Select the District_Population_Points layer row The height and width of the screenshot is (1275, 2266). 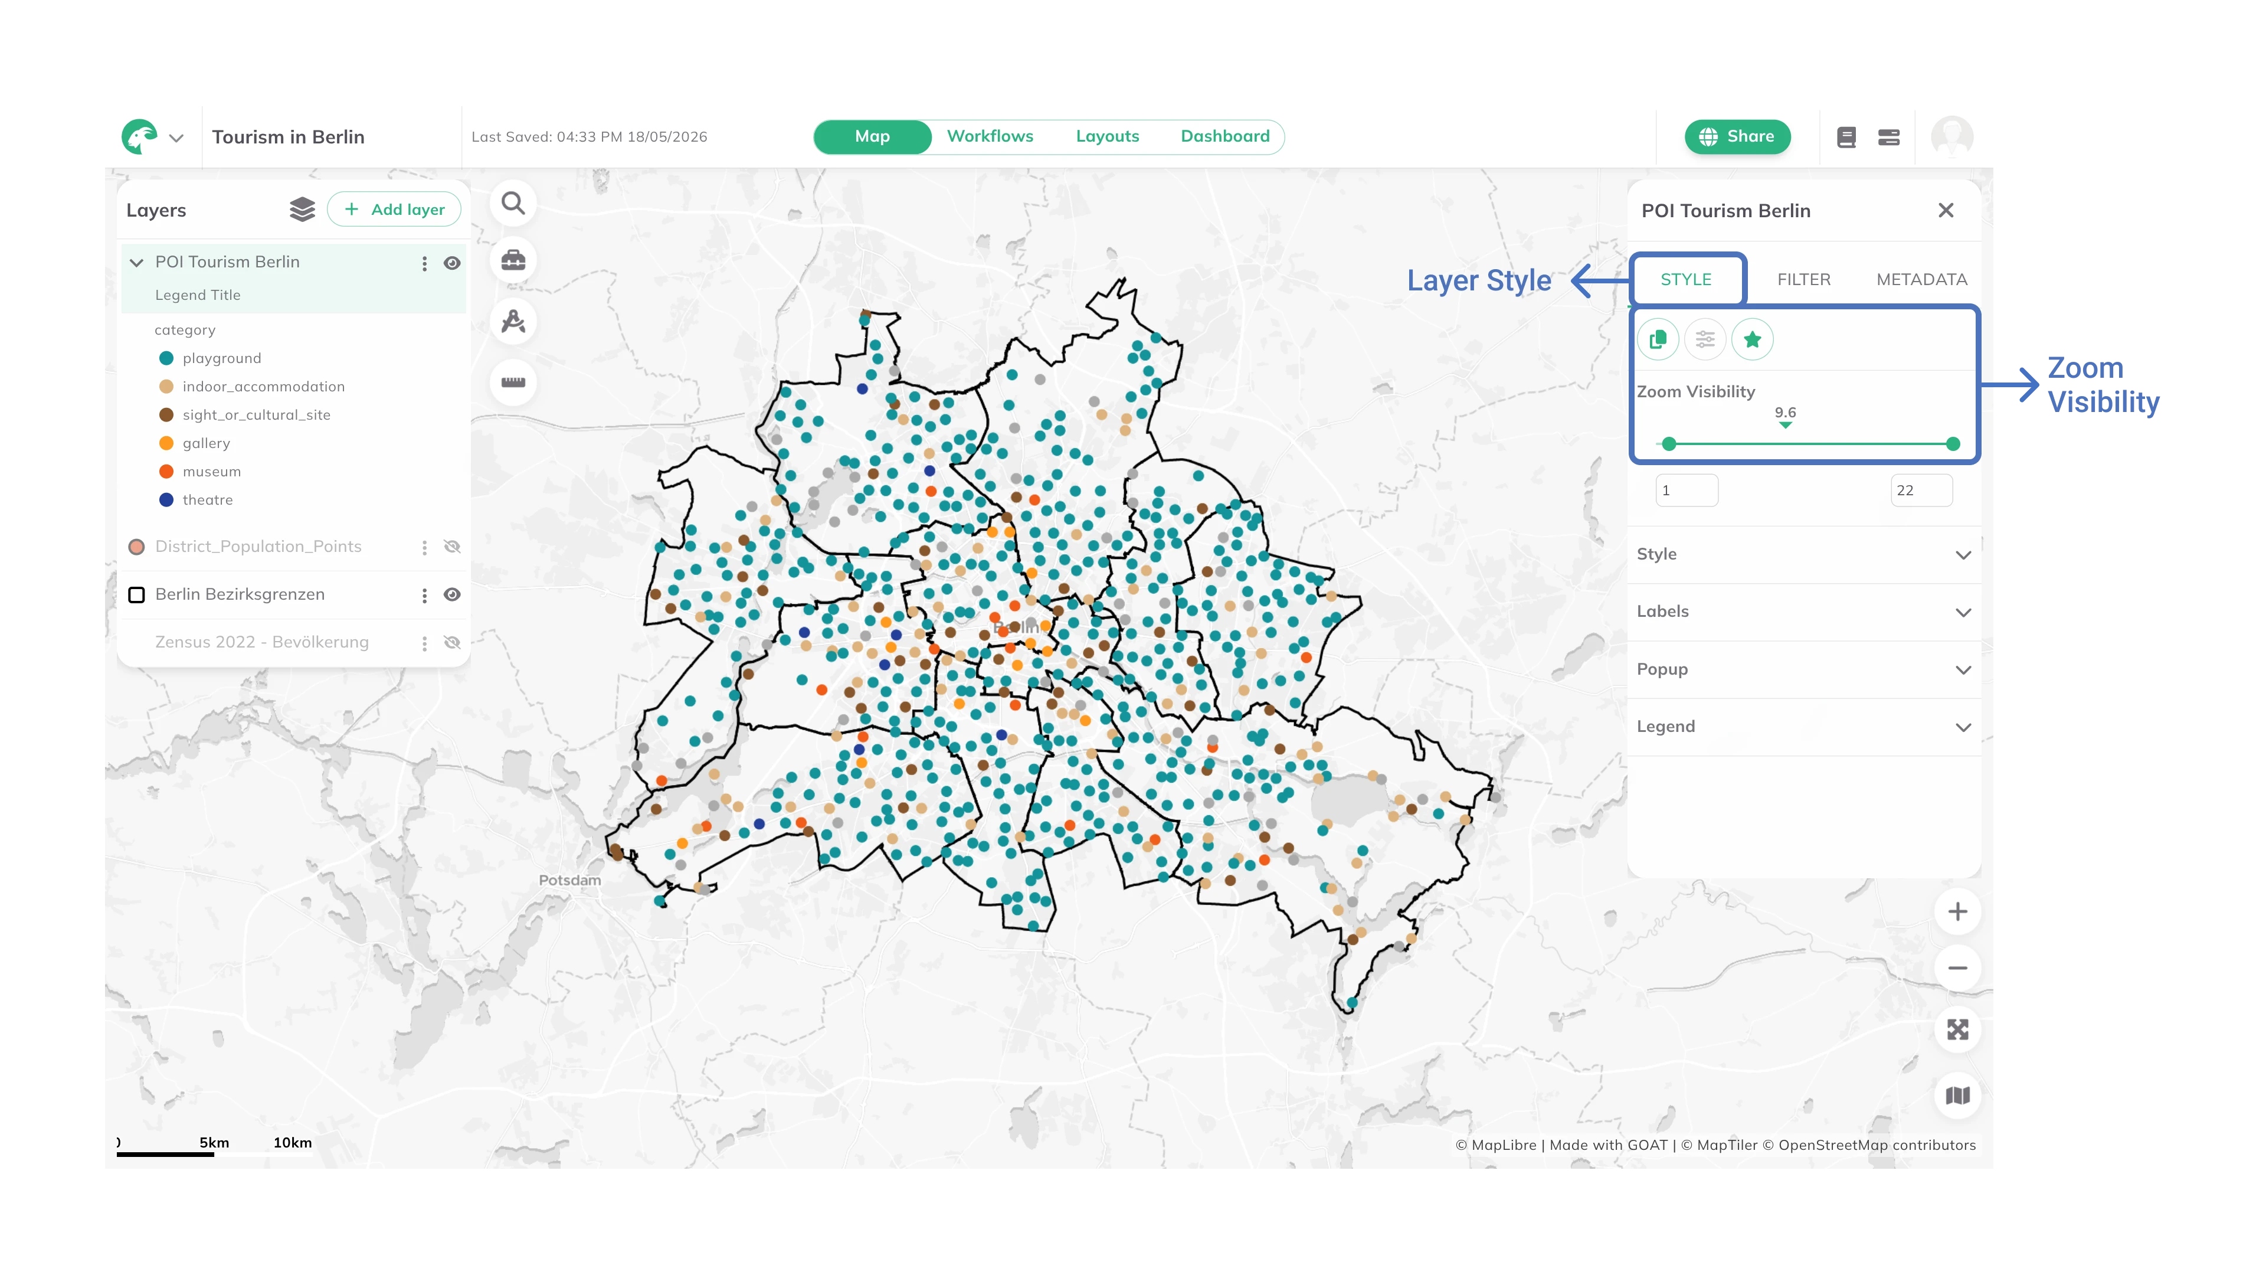pos(293,547)
